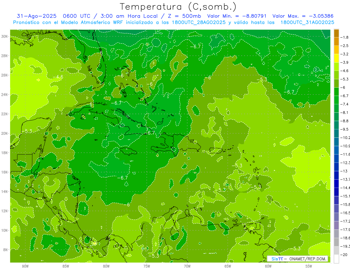The width and height of the screenshot is (350, 270).
Task: Click the '24N' latitude axis label
Action: (x=4, y=94)
